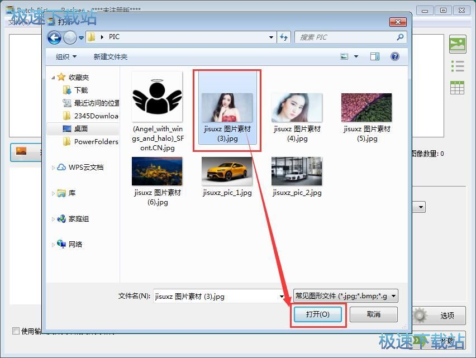
Task: Click the 库 libraries icon
Action: (x=61, y=193)
